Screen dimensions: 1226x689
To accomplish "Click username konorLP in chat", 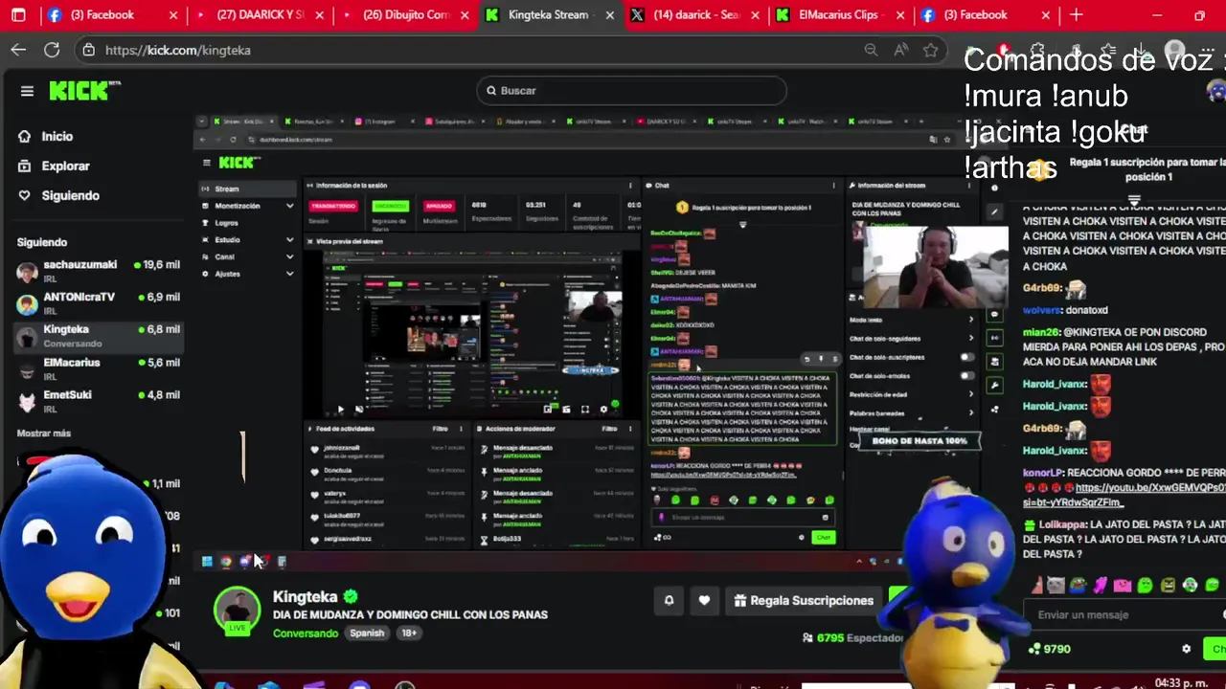I will [x=1042, y=473].
